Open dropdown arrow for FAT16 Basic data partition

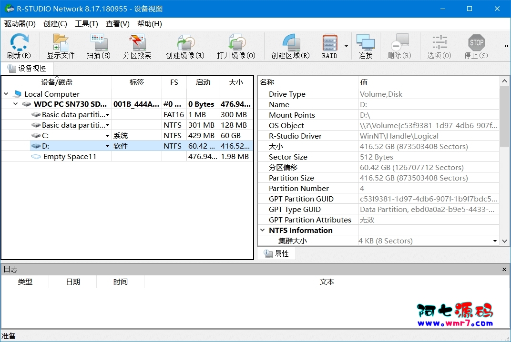point(108,115)
